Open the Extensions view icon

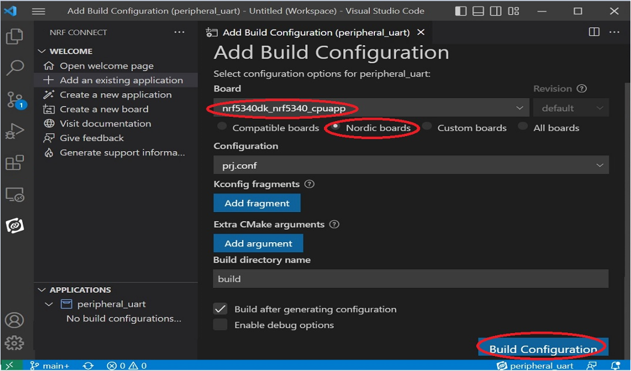pyautogui.click(x=14, y=163)
